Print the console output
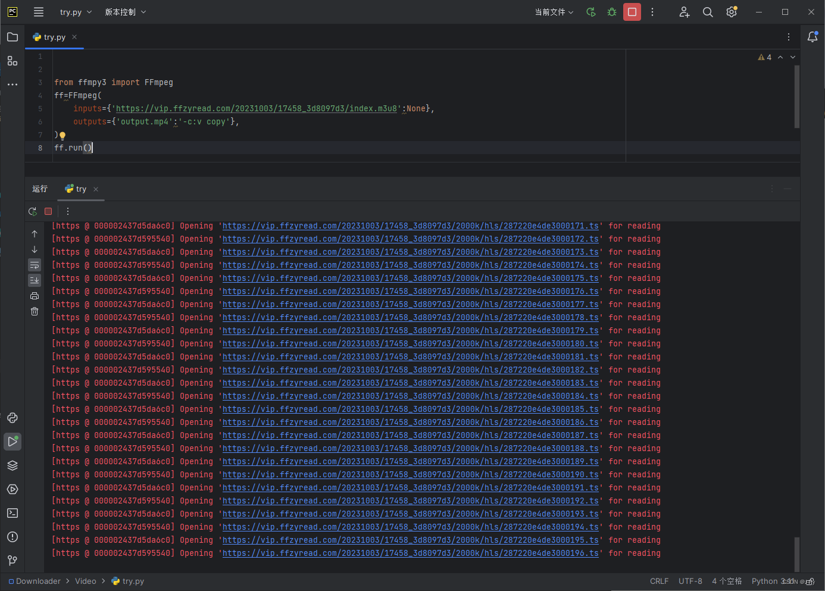This screenshot has height=591, width=825. pos(35,296)
